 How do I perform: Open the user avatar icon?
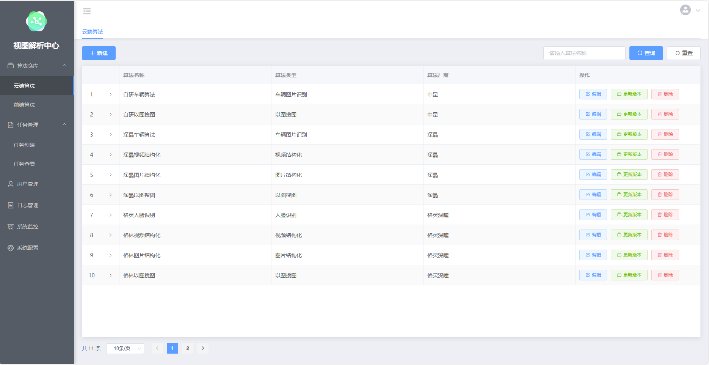coord(685,10)
